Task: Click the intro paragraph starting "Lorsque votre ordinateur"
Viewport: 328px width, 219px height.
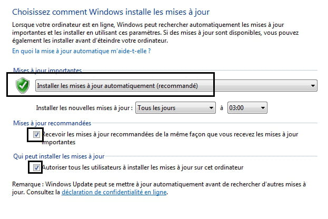Action: point(155,33)
